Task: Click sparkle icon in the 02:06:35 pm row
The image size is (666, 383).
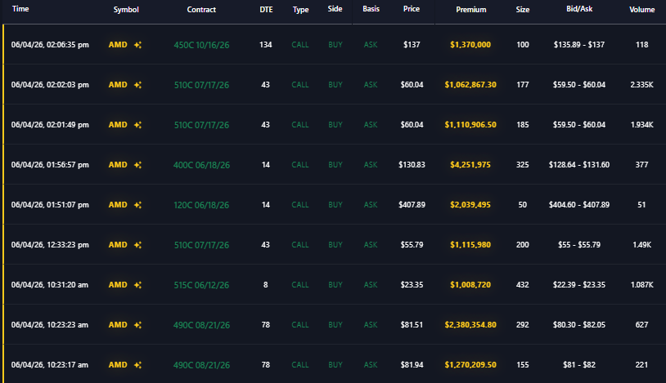Action: click(x=137, y=45)
